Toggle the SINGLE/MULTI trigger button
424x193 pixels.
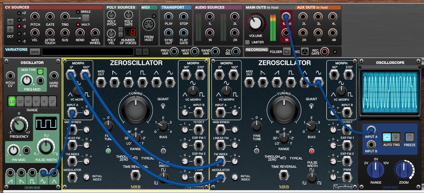tap(86, 18)
